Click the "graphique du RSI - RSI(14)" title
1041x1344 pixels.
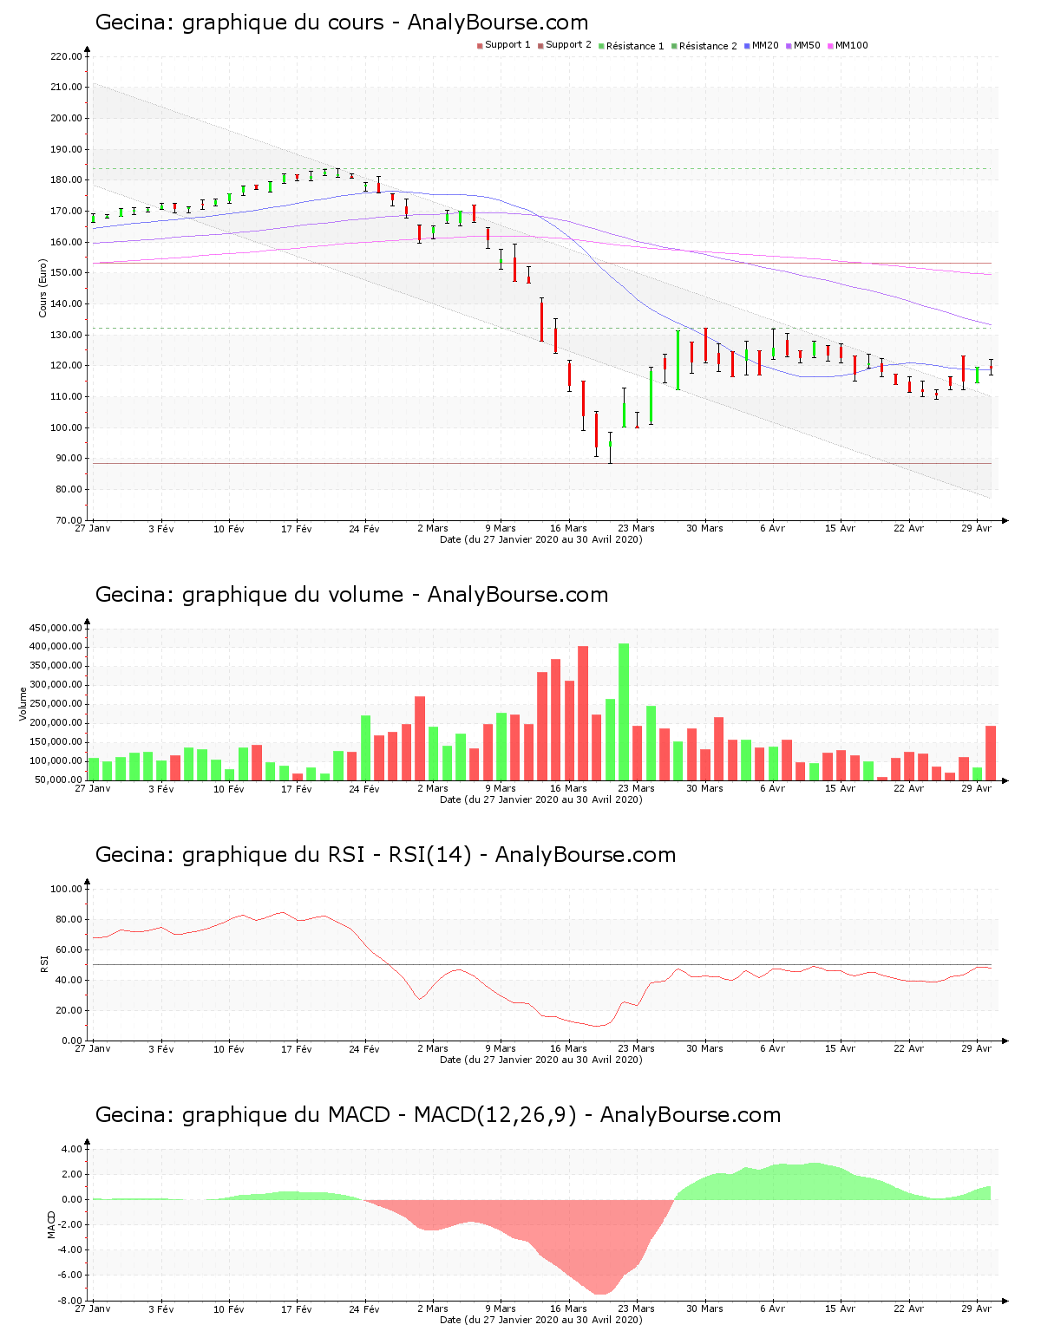[x=327, y=855]
